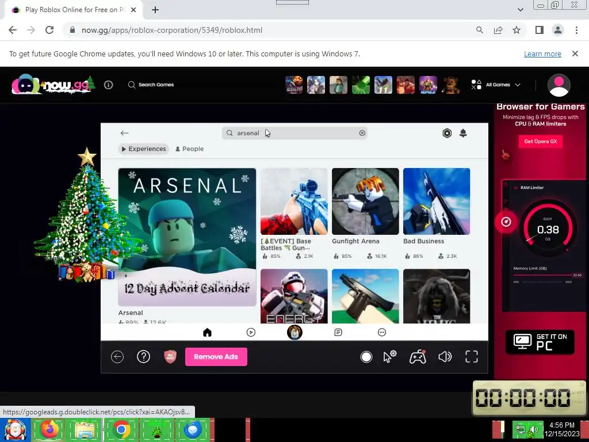This screenshot has height=442, width=589.
Task: Close the Play Roblox Online tab
Action: (x=133, y=10)
